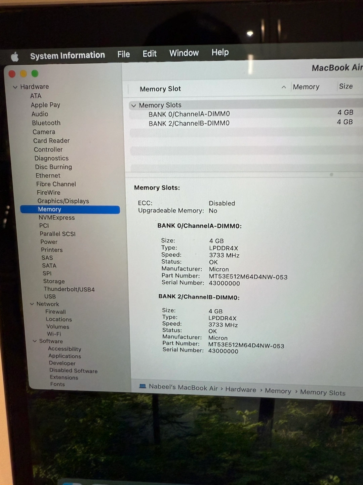Click the yellow minimize window button
This screenshot has height=485, width=363.
click(24, 74)
